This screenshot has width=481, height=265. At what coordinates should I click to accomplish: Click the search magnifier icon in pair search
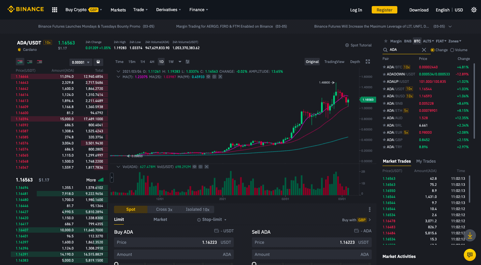[x=385, y=50]
